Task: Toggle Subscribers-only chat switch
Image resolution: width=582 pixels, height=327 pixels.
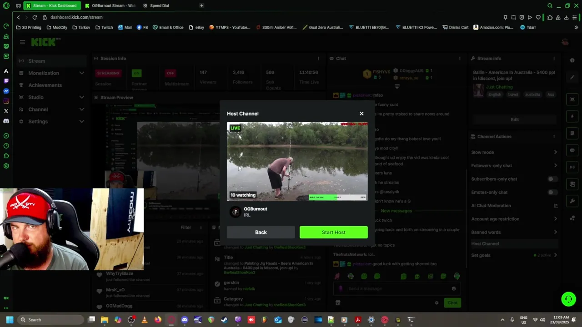Action: [x=552, y=179]
